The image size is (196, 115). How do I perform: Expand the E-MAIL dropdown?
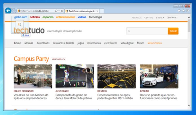(160, 18)
